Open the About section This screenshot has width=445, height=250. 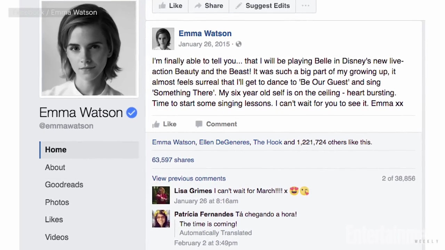tap(55, 167)
